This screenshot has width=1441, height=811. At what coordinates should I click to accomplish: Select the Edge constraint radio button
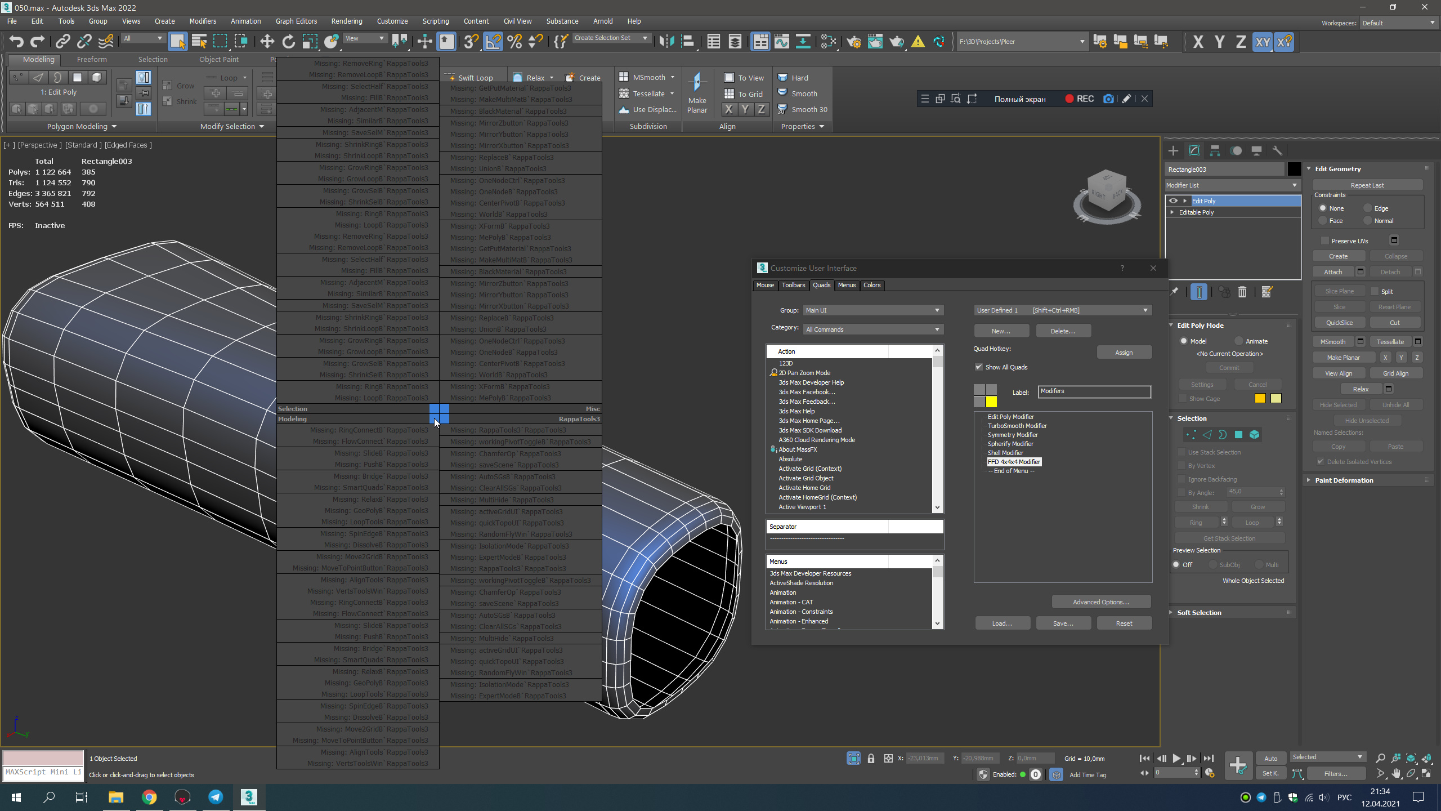[1368, 208]
